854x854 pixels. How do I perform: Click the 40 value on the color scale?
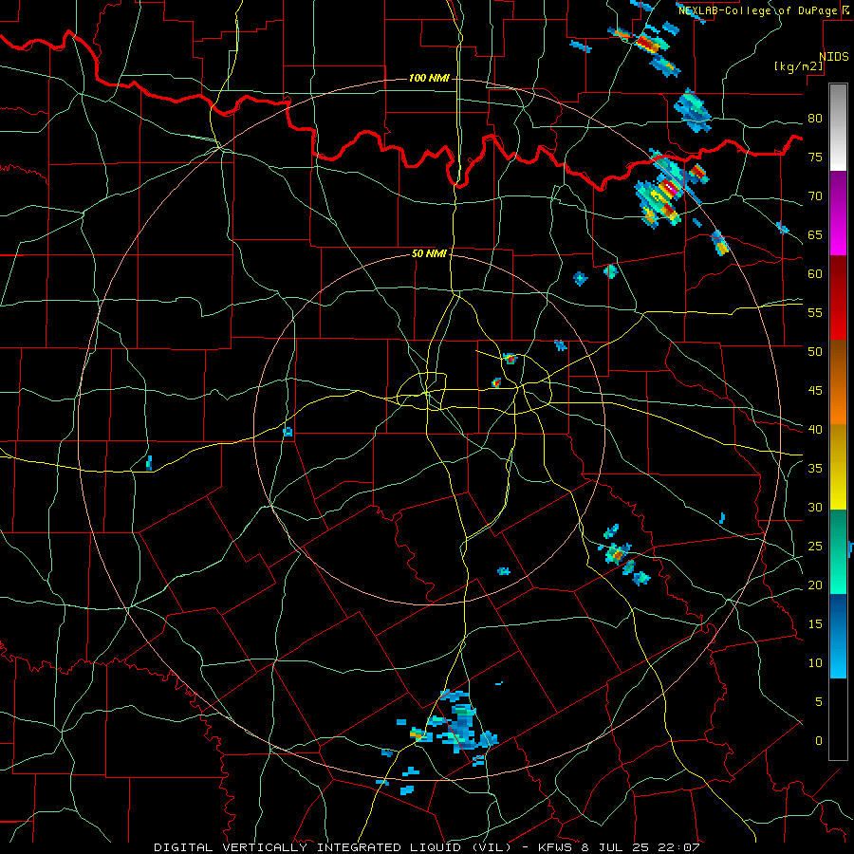(x=815, y=429)
